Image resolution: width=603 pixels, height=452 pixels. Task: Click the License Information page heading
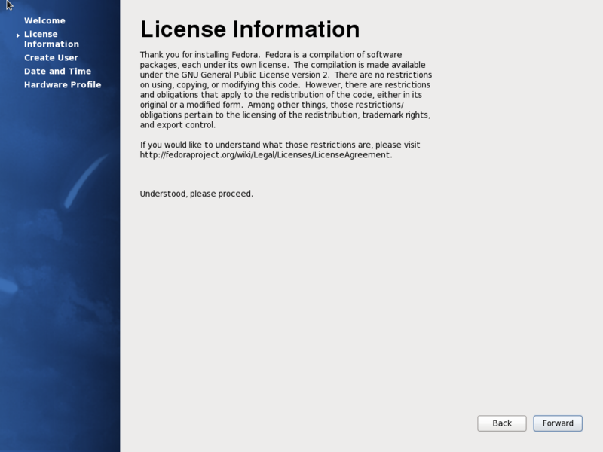pos(250,29)
